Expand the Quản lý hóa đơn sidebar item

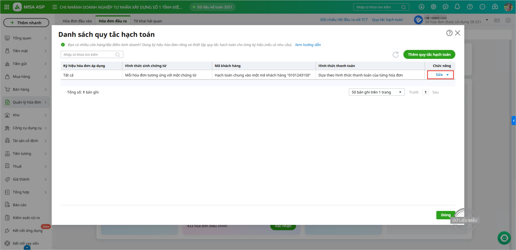[26, 102]
